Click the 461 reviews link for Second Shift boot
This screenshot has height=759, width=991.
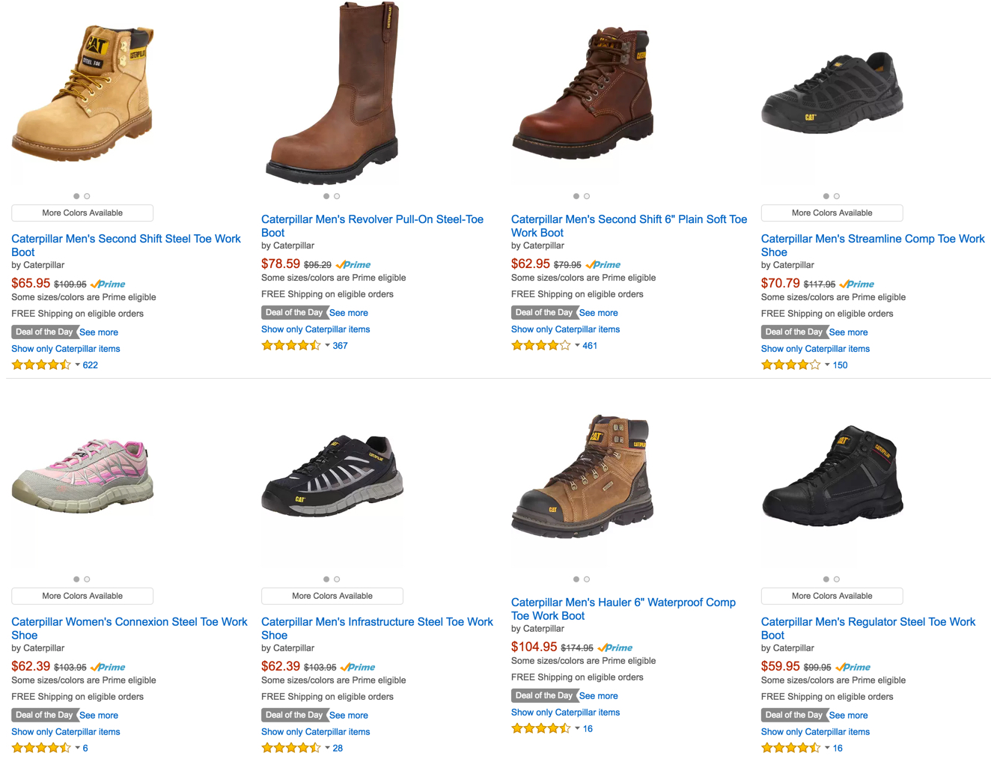[x=588, y=345]
